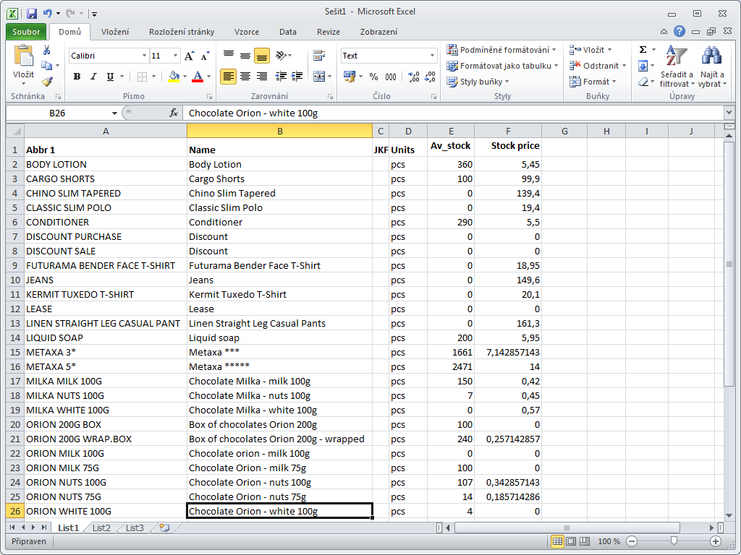The image size is (741, 555).
Task: Open the Text number format dropdown
Action: click(x=432, y=56)
